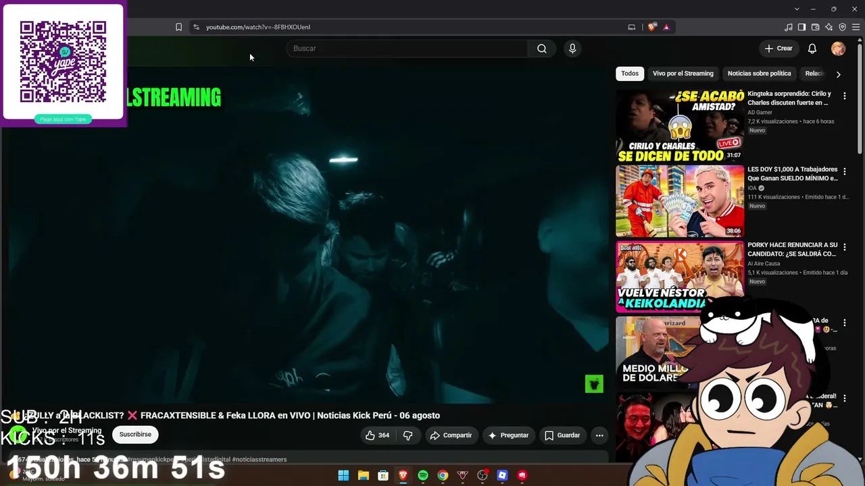Open the Al Aire Causa channel link
Viewport: 865px width, 486px height.
click(764, 264)
